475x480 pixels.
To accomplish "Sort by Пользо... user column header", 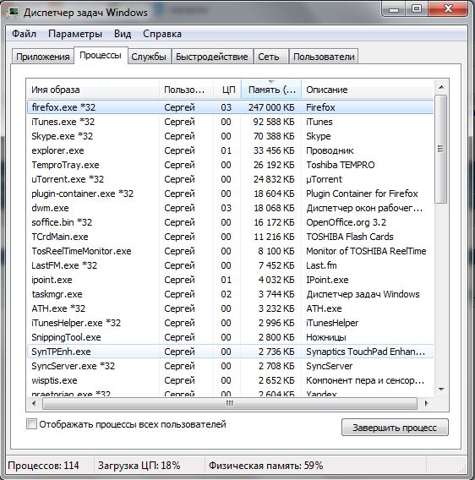I will tap(186, 90).
